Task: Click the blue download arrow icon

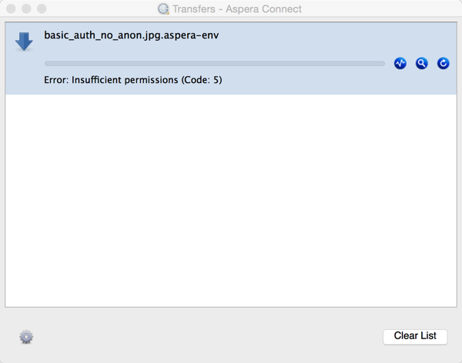Action: (x=24, y=42)
